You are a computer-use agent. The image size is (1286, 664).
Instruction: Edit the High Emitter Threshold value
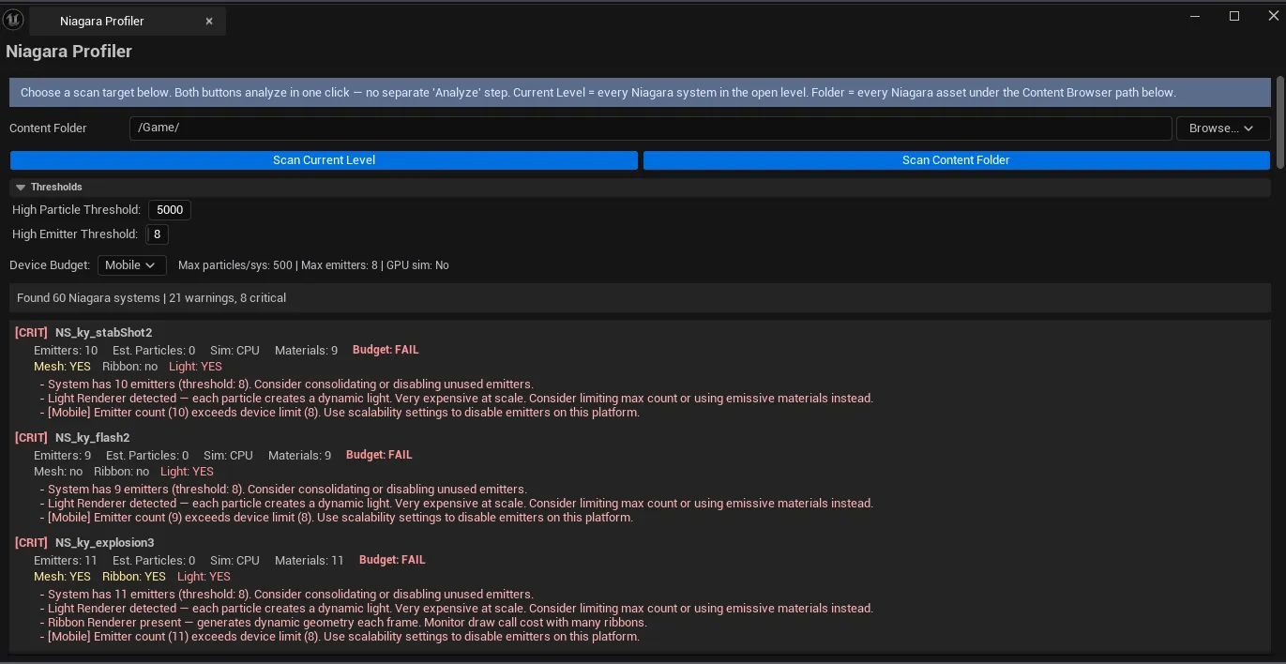tap(157, 234)
